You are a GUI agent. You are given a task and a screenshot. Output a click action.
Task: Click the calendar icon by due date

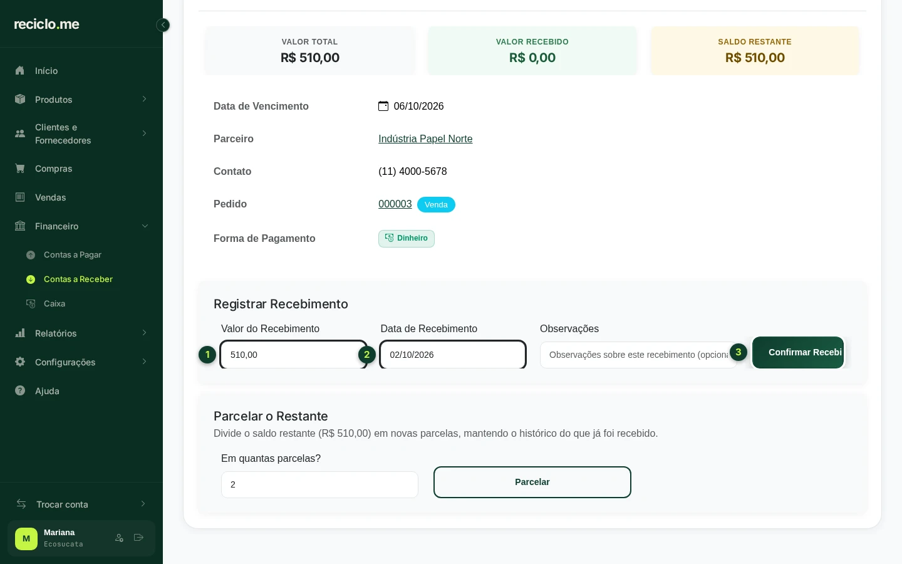click(x=383, y=107)
